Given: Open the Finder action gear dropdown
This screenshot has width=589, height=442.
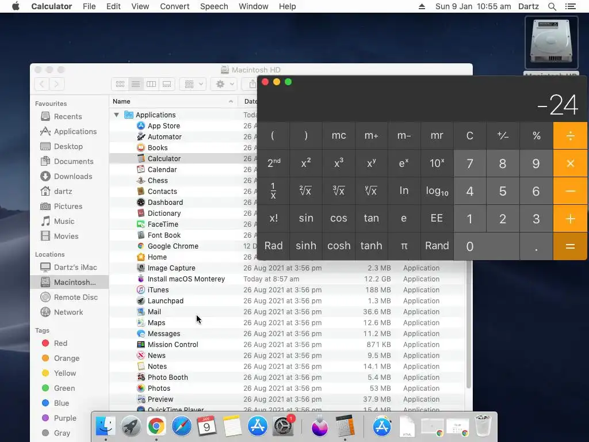Looking at the screenshot, I should [x=224, y=84].
